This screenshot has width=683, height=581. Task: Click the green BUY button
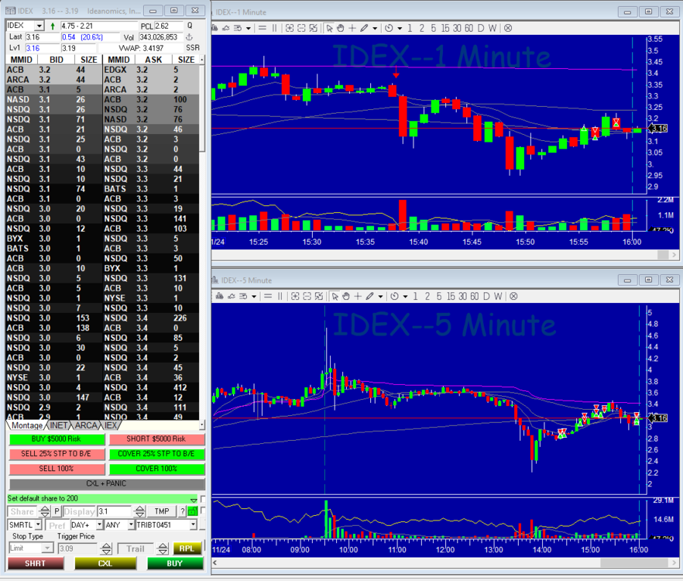pyautogui.click(x=175, y=563)
